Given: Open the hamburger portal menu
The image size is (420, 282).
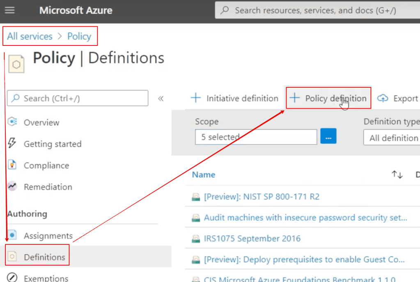Looking at the screenshot, I should coord(9,10).
